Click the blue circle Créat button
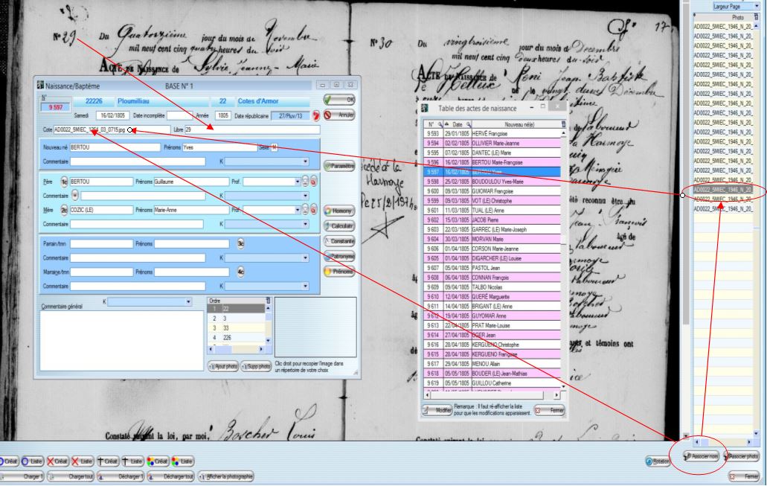767x486 pixels. point(10,462)
